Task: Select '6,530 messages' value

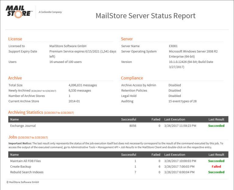Action: click(80, 91)
